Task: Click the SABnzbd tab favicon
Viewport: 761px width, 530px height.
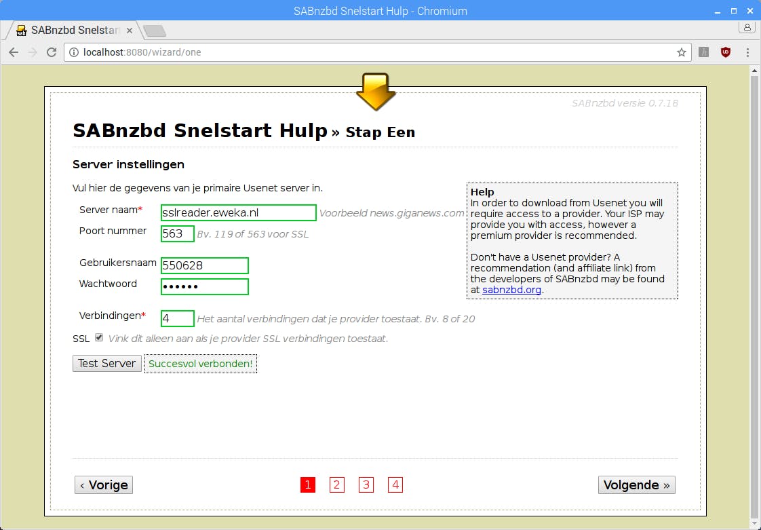Action: click(21, 31)
